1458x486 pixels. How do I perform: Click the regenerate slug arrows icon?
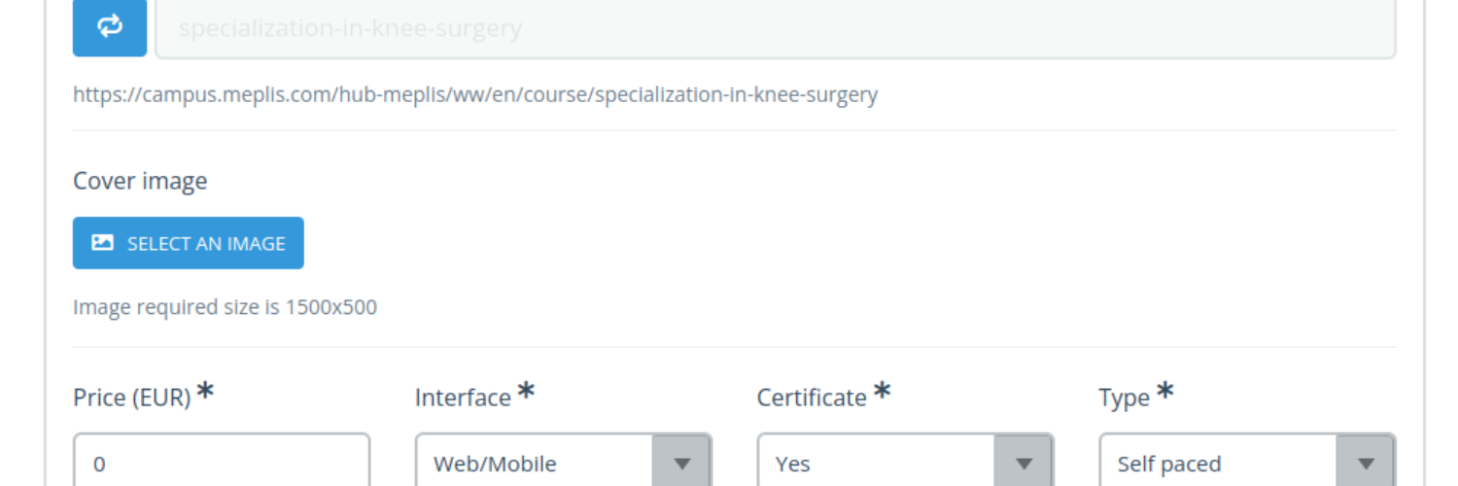click(x=110, y=28)
